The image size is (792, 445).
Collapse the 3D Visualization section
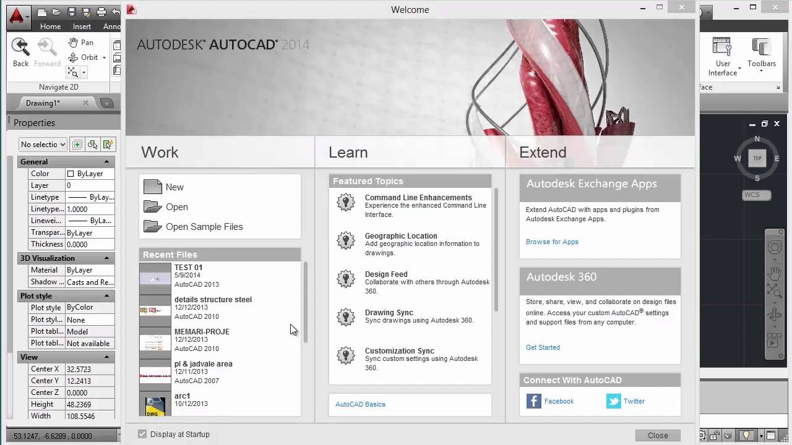pos(106,258)
